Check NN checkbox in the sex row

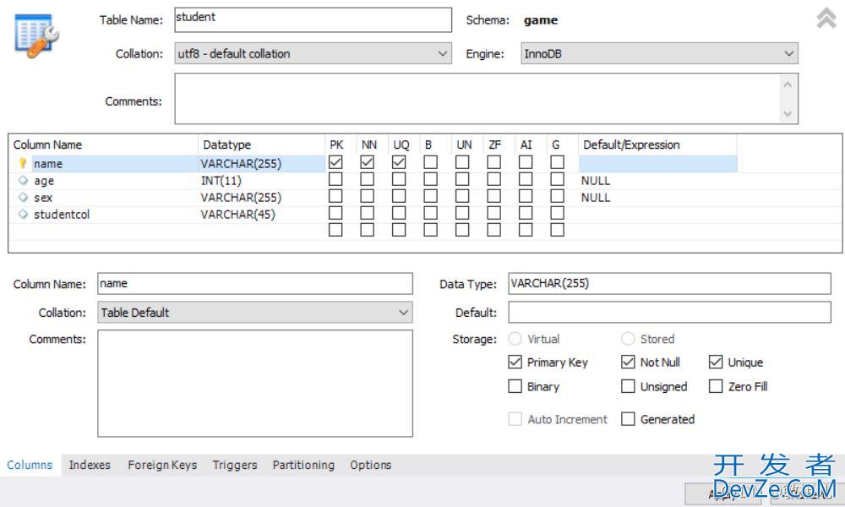(x=367, y=195)
